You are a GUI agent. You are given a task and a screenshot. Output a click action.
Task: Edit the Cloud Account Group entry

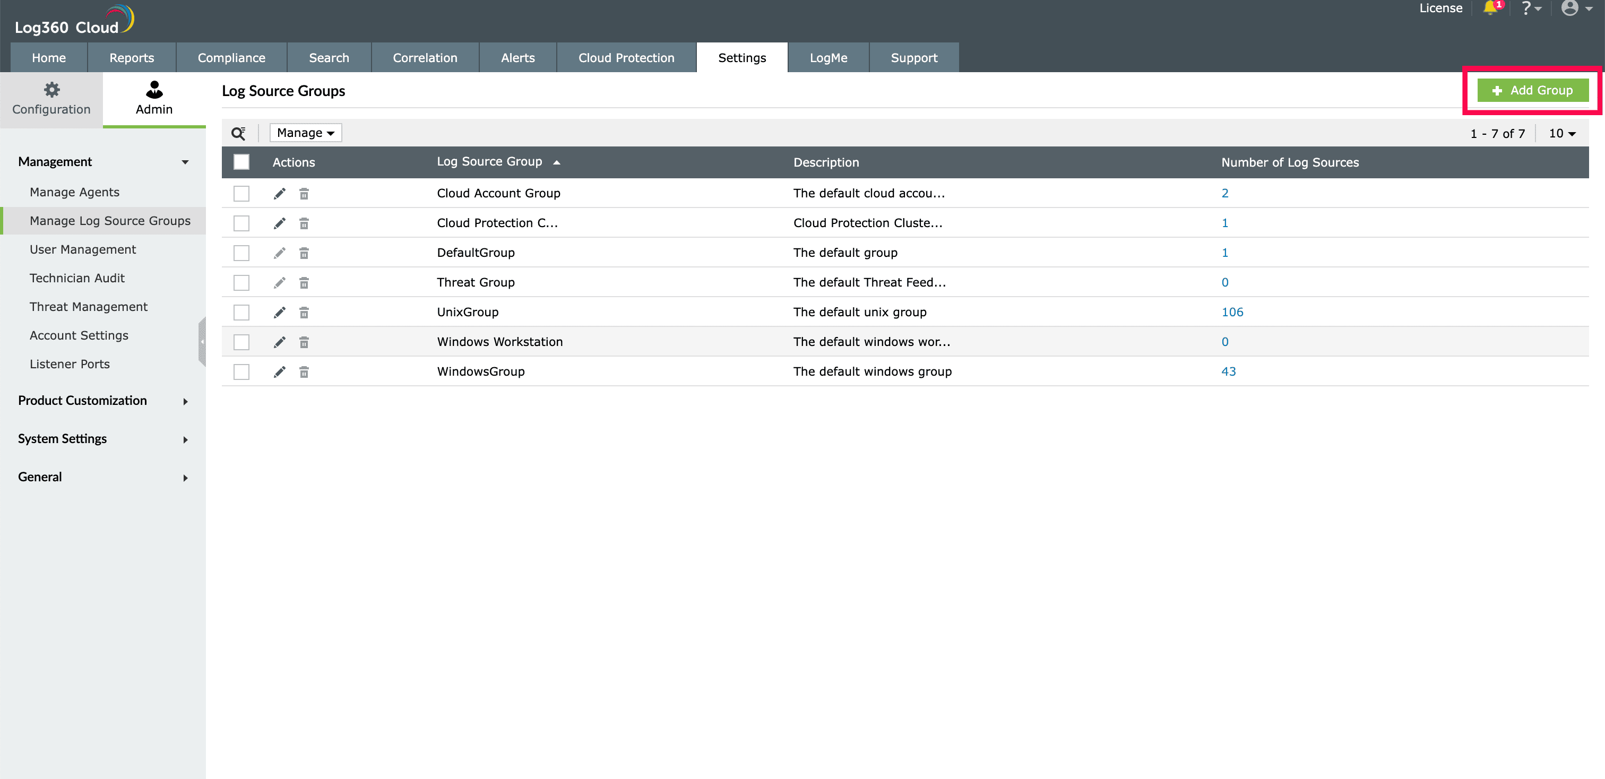[280, 194]
